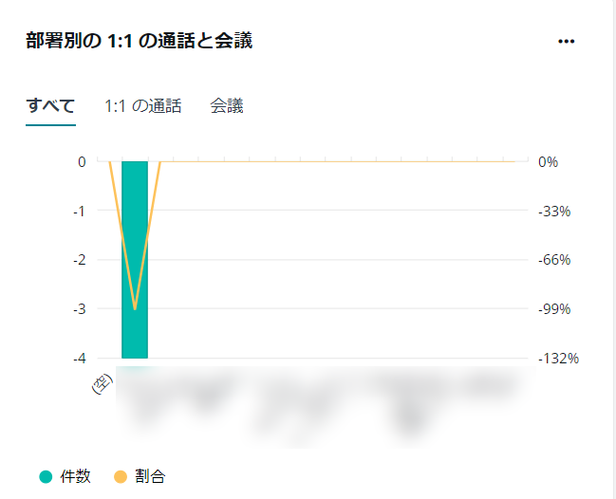
Task: Click the -66% right axis label
Action: pyautogui.click(x=554, y=260)
